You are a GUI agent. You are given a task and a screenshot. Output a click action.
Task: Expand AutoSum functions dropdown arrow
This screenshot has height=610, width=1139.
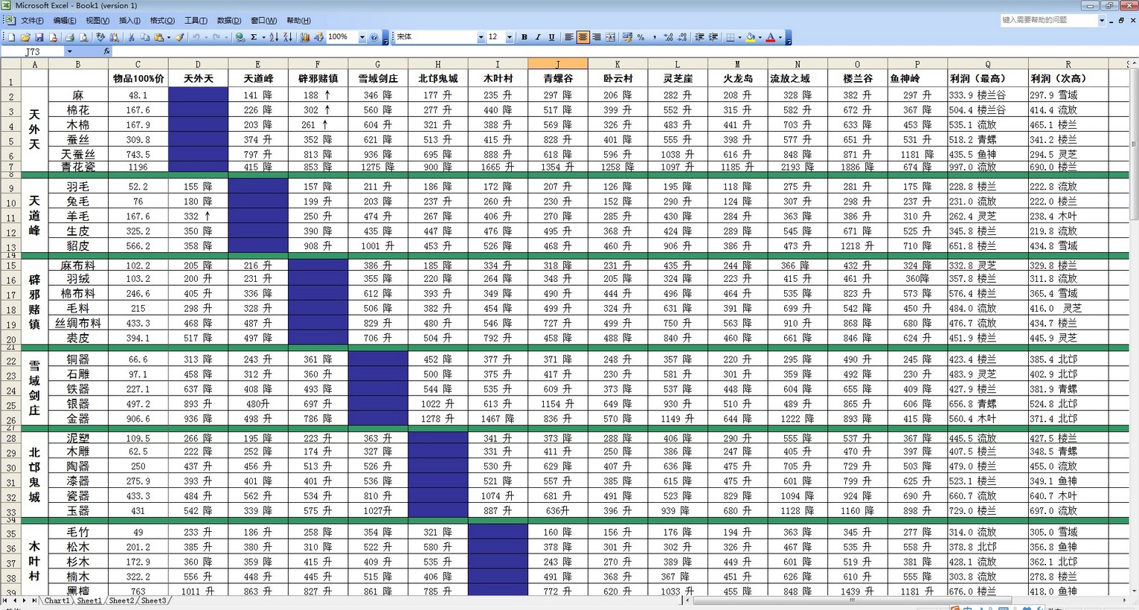[263, 37]
